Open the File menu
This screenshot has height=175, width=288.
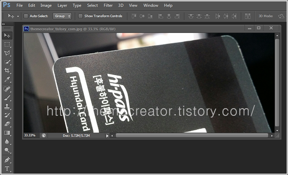pyautogui.click(x=19, y=5)
